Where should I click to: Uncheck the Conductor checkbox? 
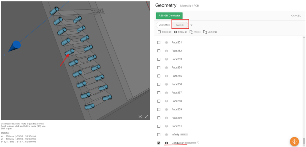pos(159,143)
